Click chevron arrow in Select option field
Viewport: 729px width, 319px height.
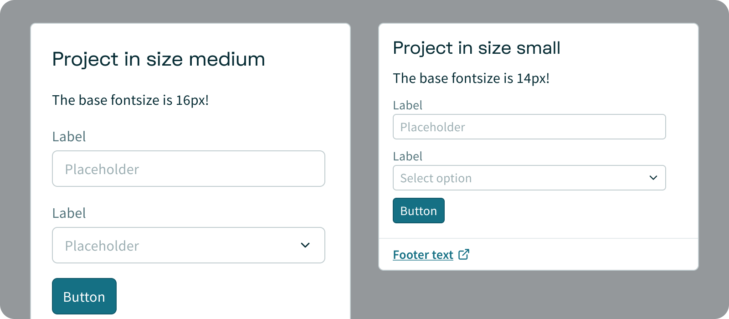pyautogui.click(x=653, y=178)
